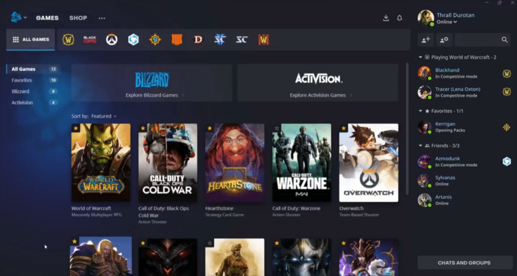Select Warcraft III icon in game bar
Screen dimensions: 517x276
264,40
